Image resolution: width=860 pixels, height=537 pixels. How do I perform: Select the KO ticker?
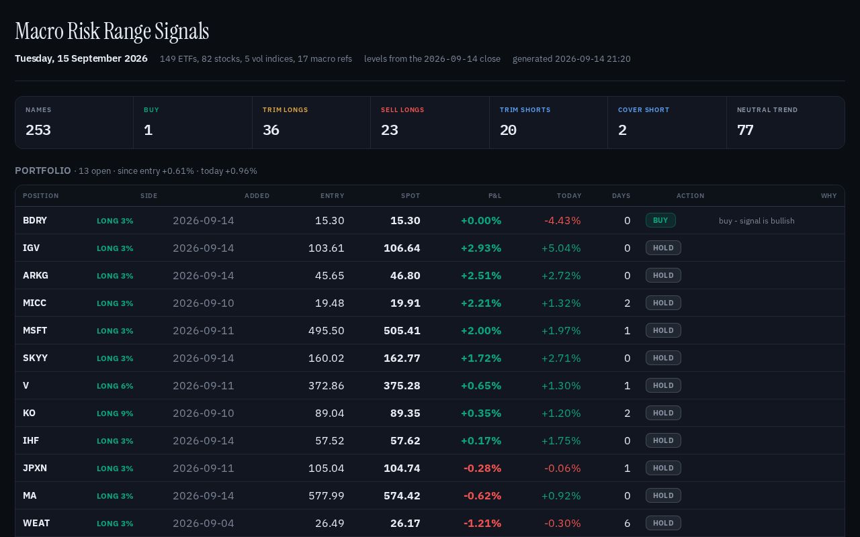click(x=29, y=413)
